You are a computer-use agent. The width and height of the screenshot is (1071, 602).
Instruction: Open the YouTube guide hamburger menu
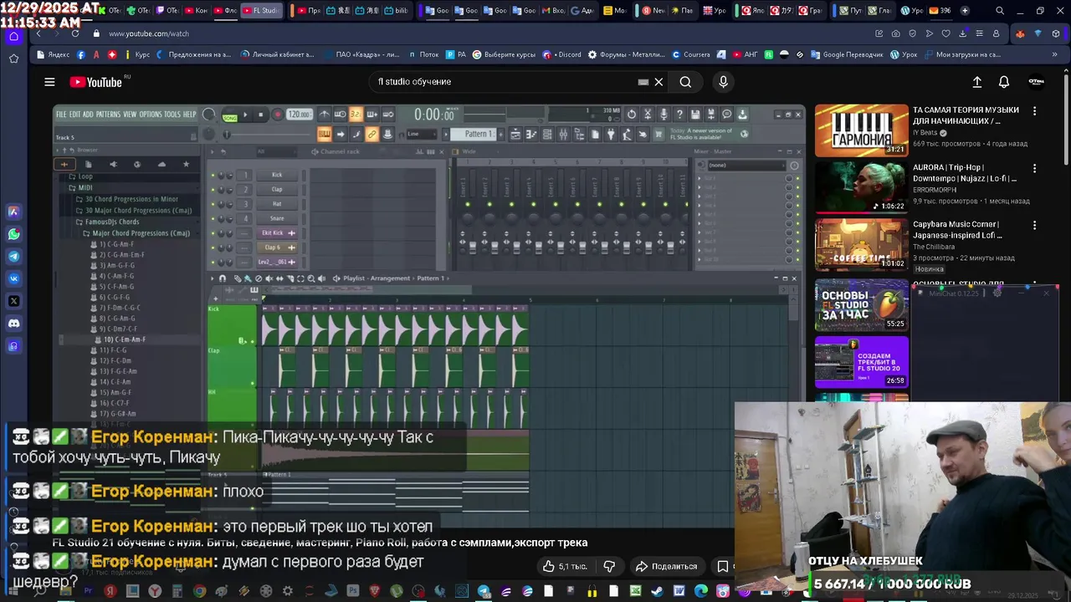[x=49, y=82]
